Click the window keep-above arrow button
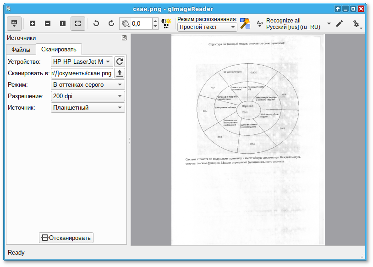The height and width of the screenshot is (267, 373). pyautogui.click(x=338, y=9)
